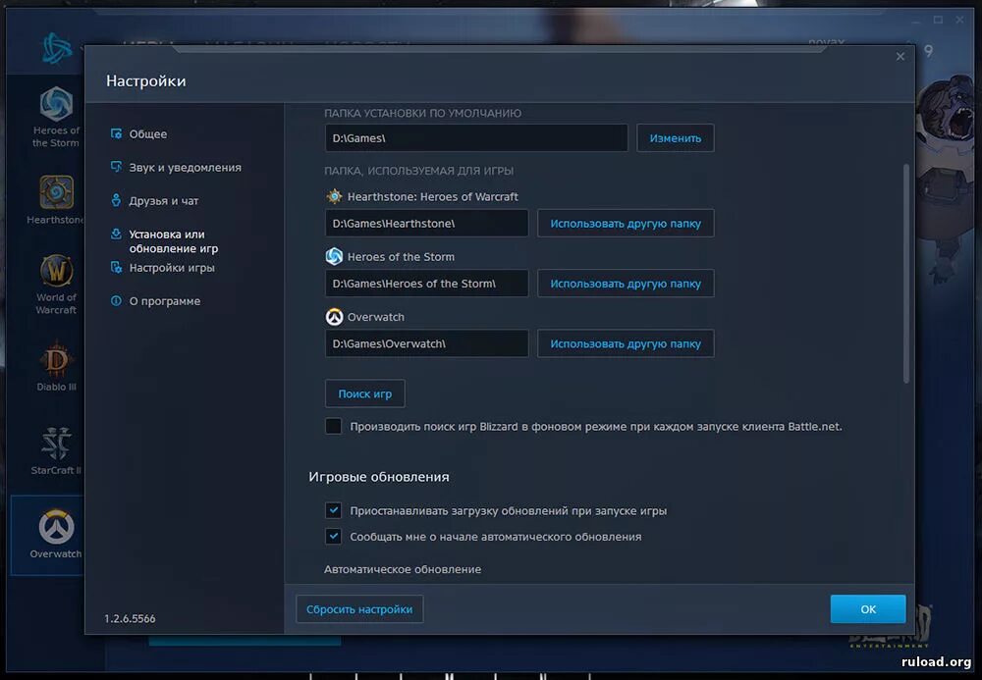The width and height of the screenshot is (982, 680).
Task: Click the Автоматическое обновление label
Action: [x=403, y=569]
